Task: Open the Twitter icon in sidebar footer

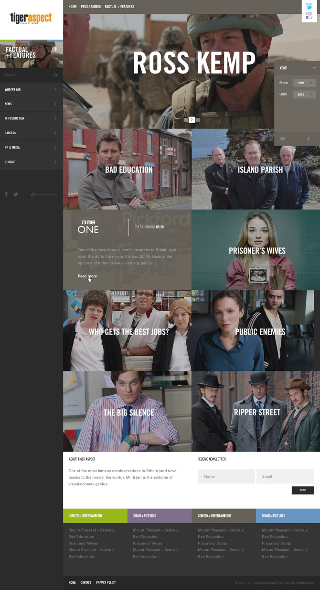Action: coord(16,194)
